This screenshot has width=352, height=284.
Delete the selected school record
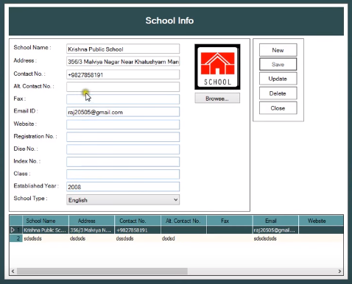pos(278,93)
